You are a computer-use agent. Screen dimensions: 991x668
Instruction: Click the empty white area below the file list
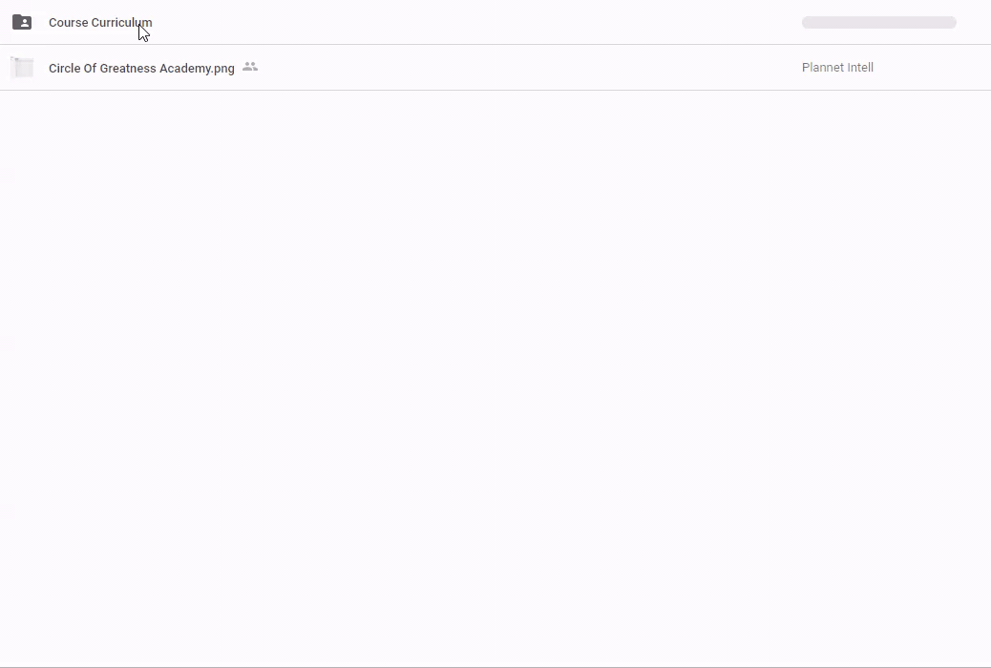[495, 382]
